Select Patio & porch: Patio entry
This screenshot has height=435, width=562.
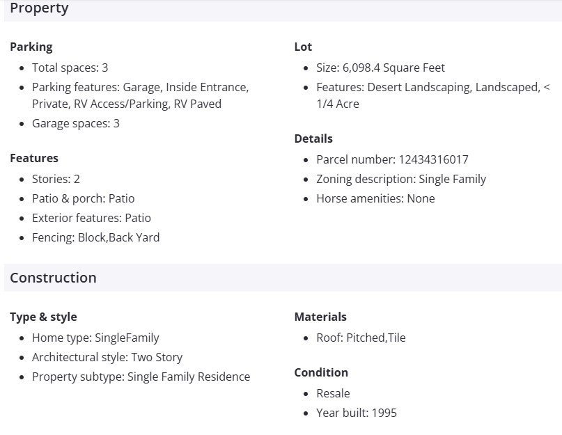(83, 198)
